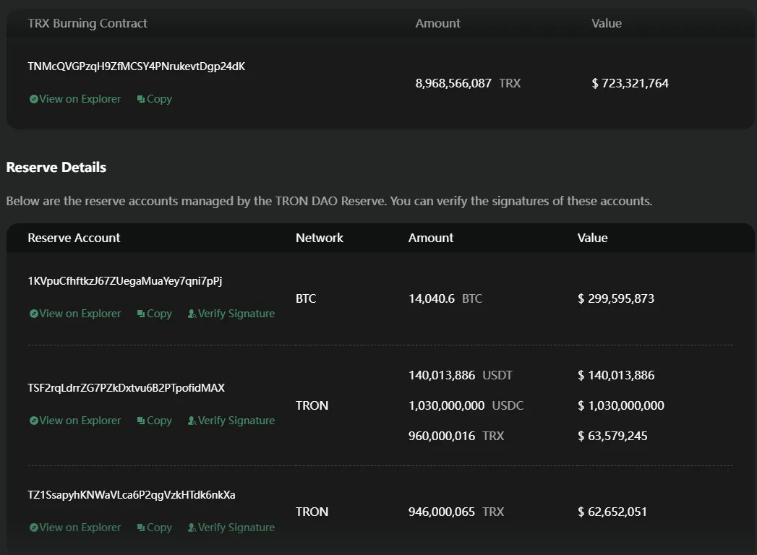Screen dimensions: 757x555
Task: Click copy icon in TZ1Ssapyh account row
Action: point(141,528)
